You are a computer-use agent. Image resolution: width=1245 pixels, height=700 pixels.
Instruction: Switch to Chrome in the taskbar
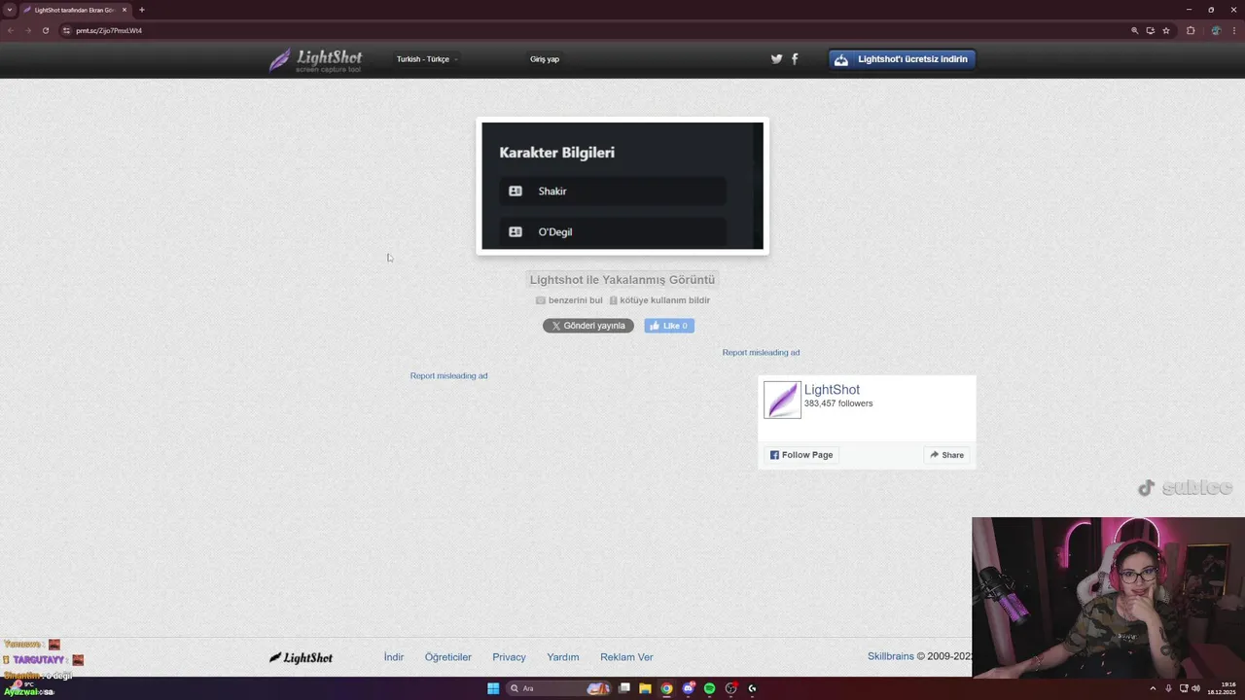[x=666, y=688]
